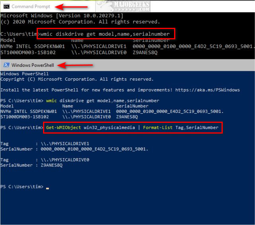Click the SerialNumber header in PowerShell output
The width and height of the screenshot is (255, 225).
point(132,106)
